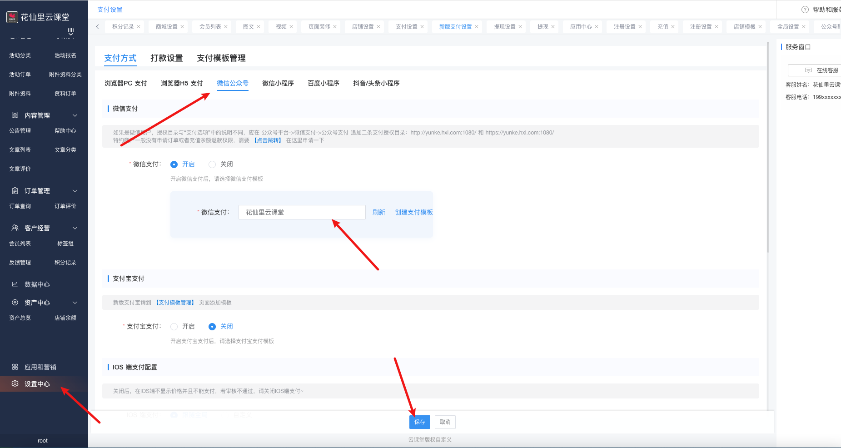The width and height of the screenshot is (841, 448).
Task: Close the 会员列表 tab
Action: tap(226, 27)
